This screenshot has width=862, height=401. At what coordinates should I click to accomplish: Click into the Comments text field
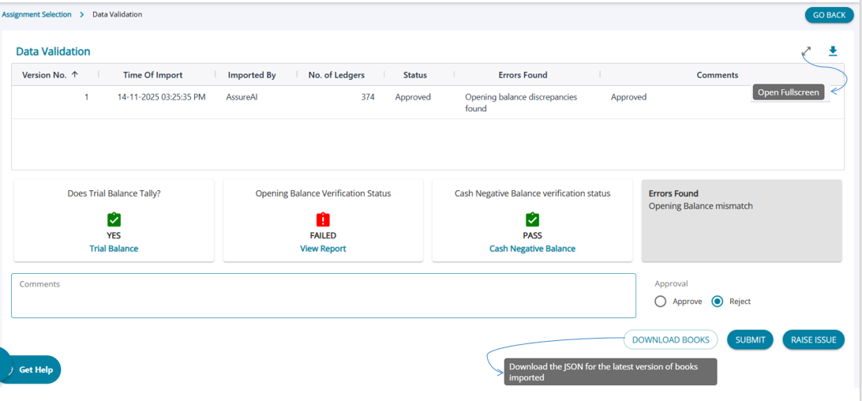tap(323, 296)
